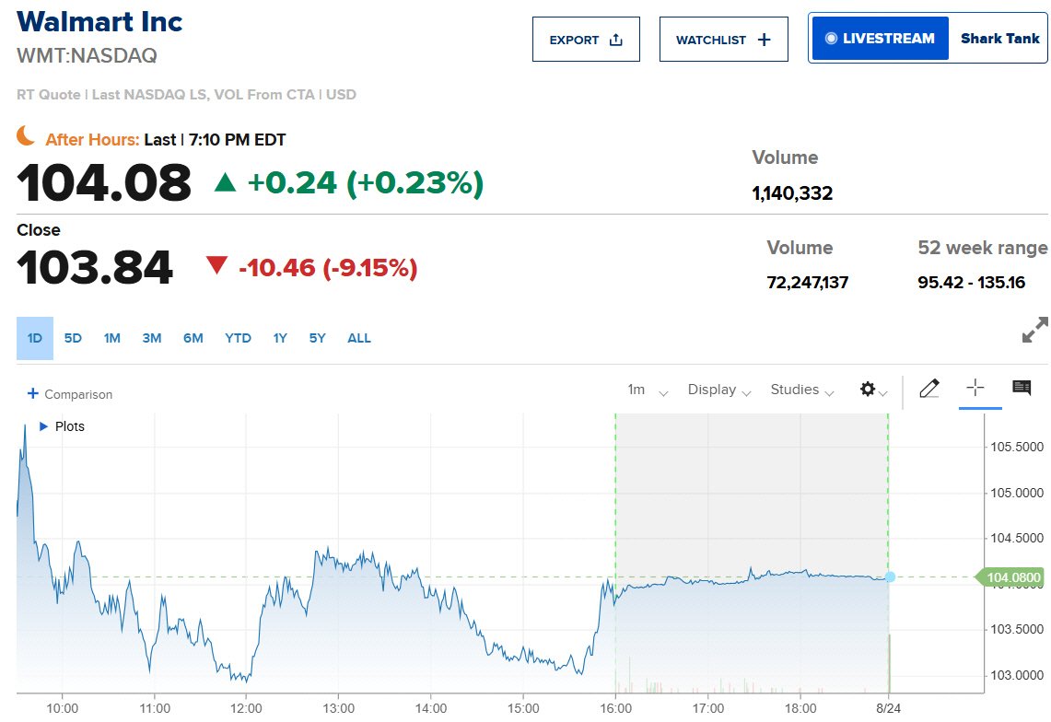Image resolution: width=1051 pixels, height=722 pixels.
Task: Open chart settings gear menu
Action: (873, 390)
